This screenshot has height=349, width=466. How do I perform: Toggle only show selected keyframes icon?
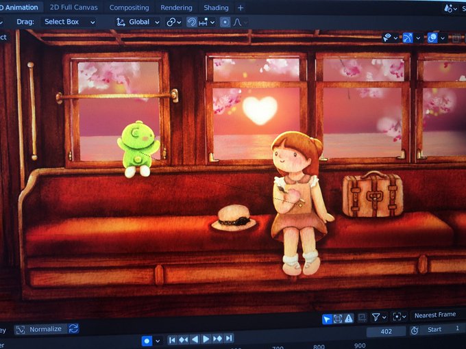click(x=338, y=319)
